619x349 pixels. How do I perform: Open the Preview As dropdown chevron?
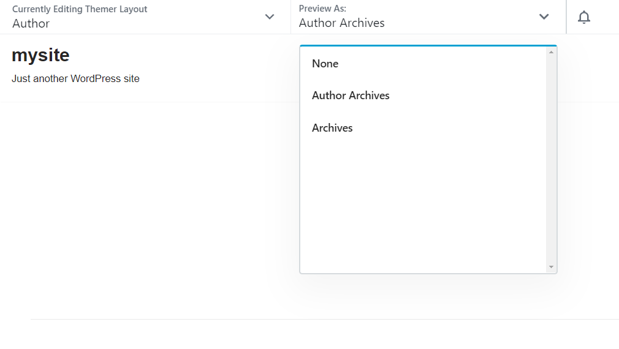pos(544,17)
